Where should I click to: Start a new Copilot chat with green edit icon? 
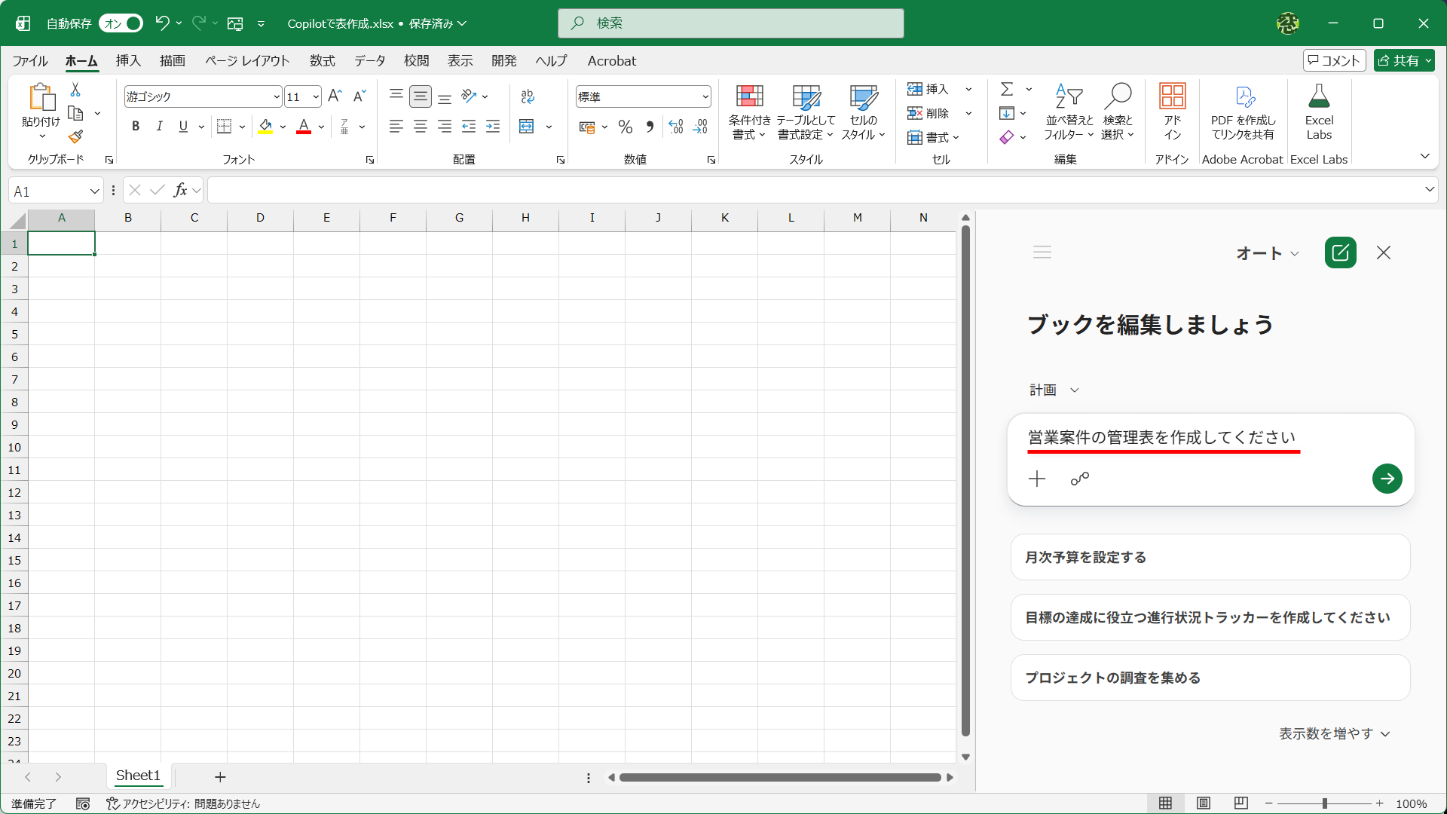click(1340, 252)
